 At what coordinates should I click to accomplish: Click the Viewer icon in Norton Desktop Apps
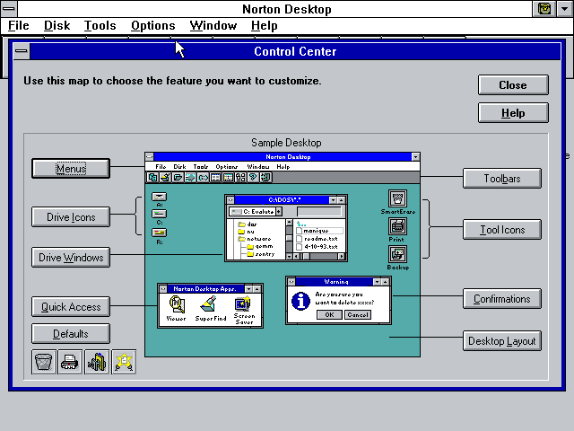click(x=177, y=304)
